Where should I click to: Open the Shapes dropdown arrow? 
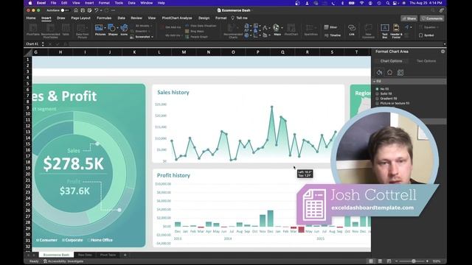click(x=117, y=28)
